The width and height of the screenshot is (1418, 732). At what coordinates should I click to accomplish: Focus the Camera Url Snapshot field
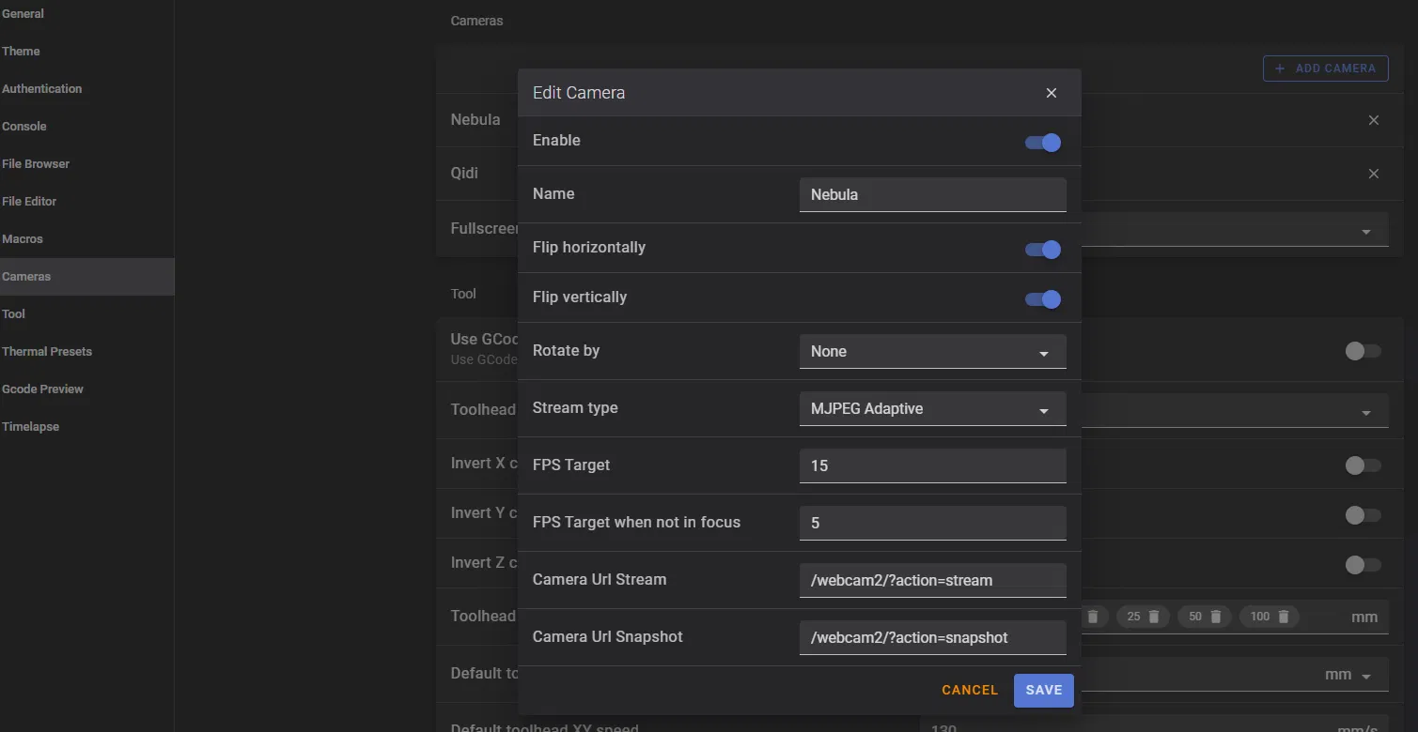click(x=932, y=637)
